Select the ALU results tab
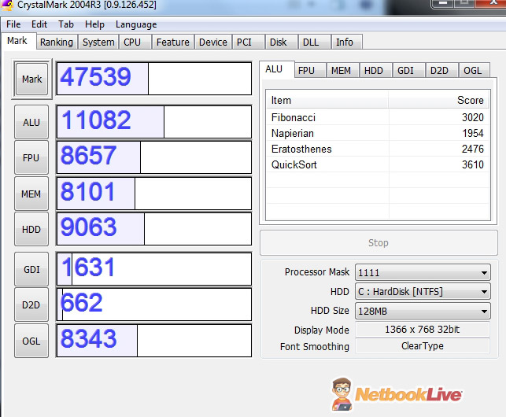The height and width of the screenshot is (417, 506). coord(277,69)
